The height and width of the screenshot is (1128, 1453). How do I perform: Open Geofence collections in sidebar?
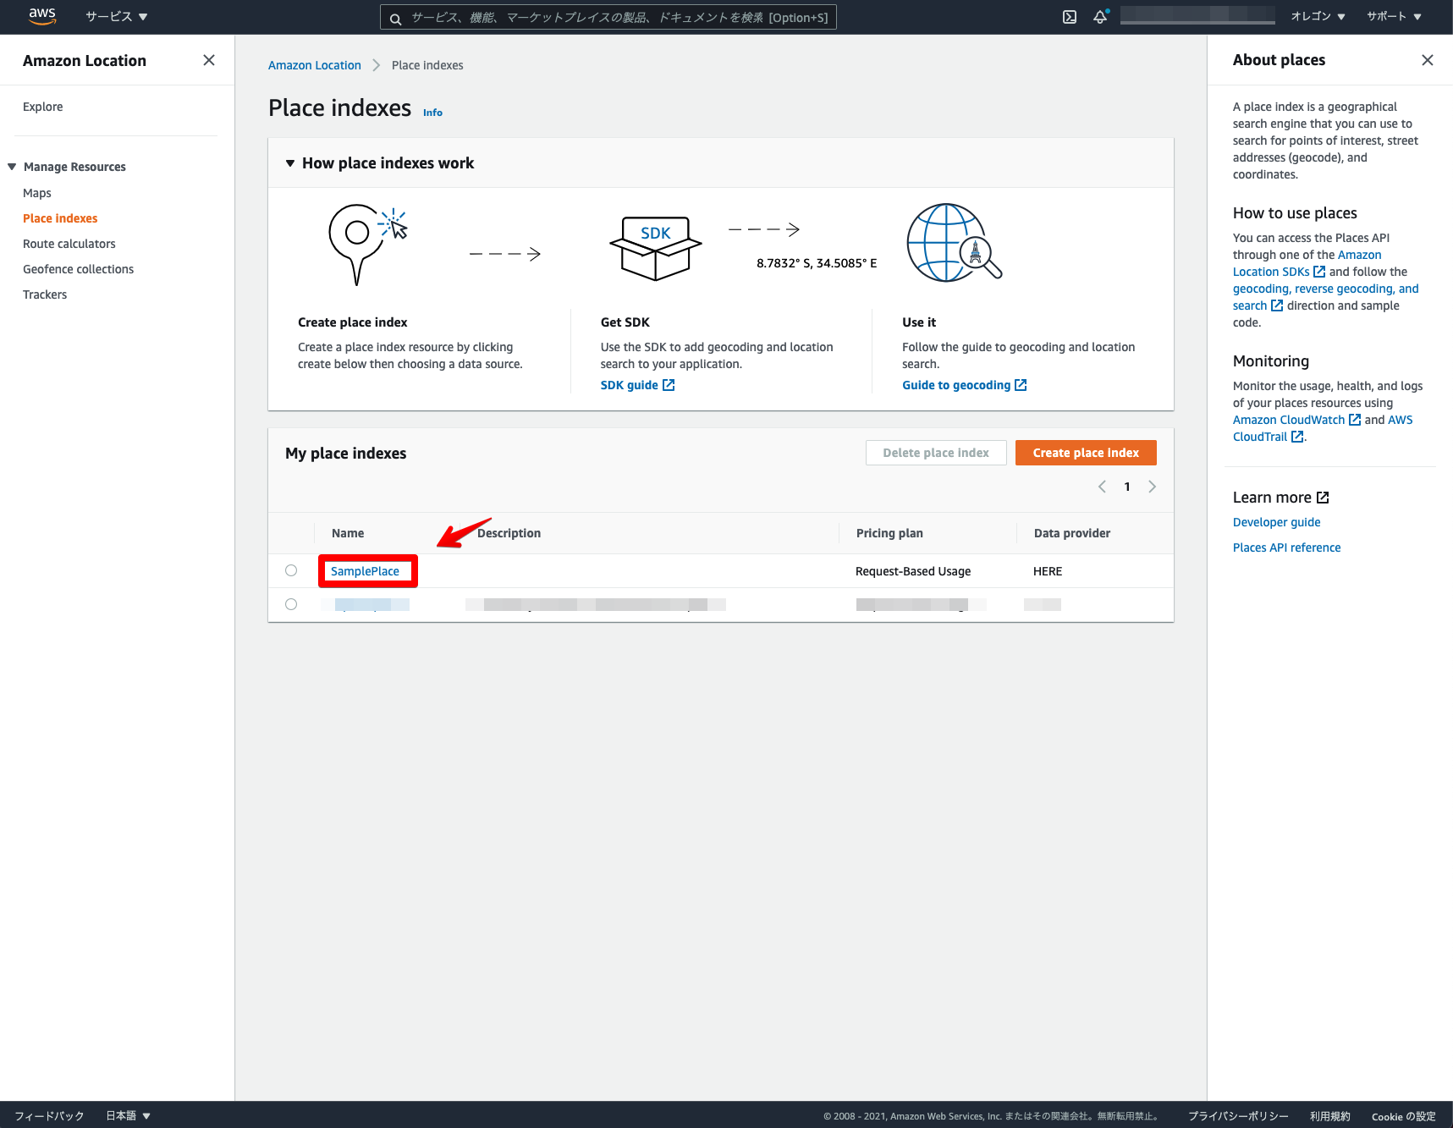click(x=79, y=269)
